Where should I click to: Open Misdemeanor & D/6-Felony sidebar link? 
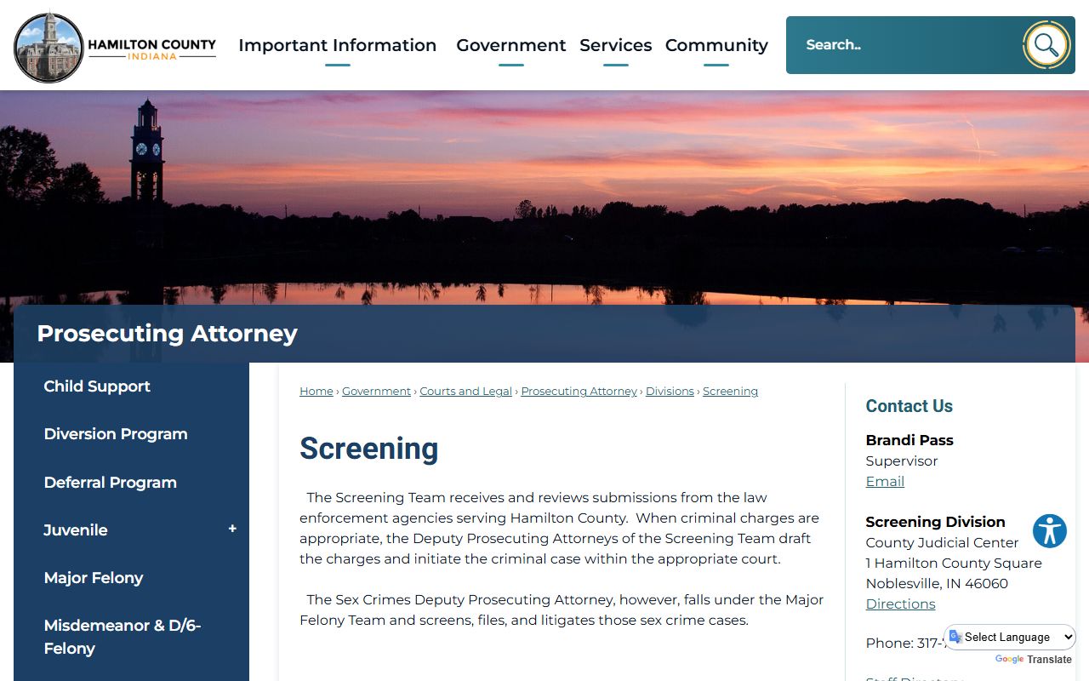(x=123, y=637)
